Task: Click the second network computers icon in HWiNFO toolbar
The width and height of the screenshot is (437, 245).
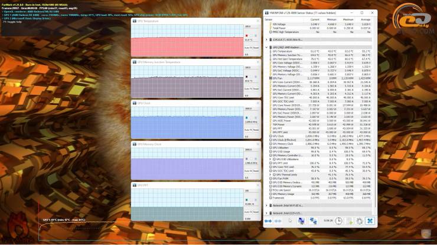Action: pos(313,221)
